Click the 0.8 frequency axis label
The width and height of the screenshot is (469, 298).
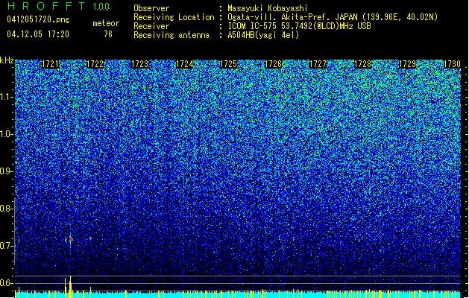(x=6, y=209)
